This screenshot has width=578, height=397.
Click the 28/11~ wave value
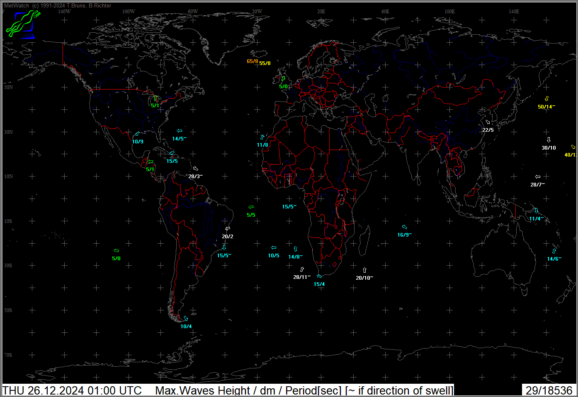tap(302, 277)
